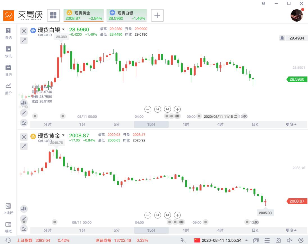Screen dimensions: 308x244
Task: Open the 自选 watchlist in sidebar
Action: [x=8, y=33]
